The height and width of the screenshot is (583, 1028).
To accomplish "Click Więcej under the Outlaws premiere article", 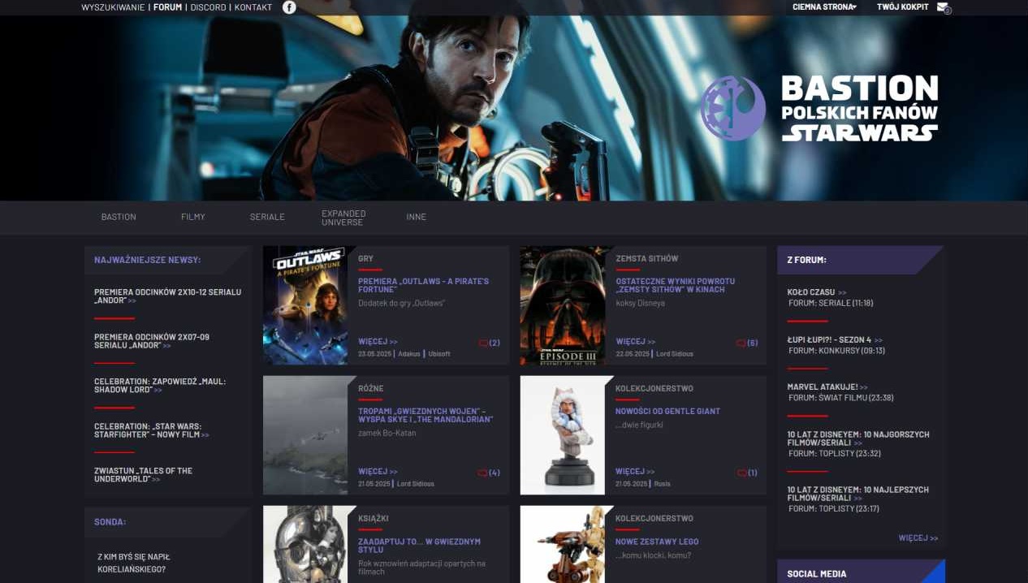I will (378, 342).
